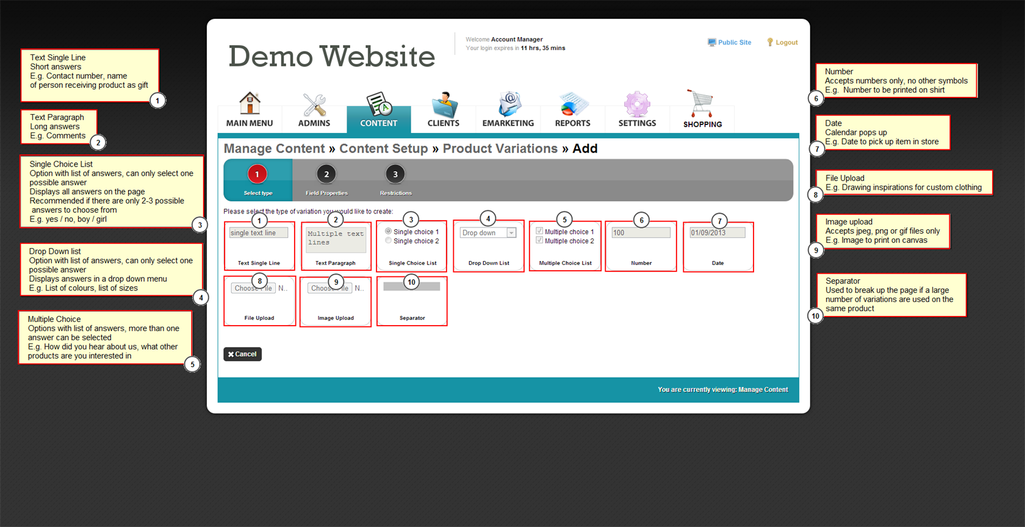
Task: Select the Single choice 2 radio button
Action: click(x=388, y=241)
